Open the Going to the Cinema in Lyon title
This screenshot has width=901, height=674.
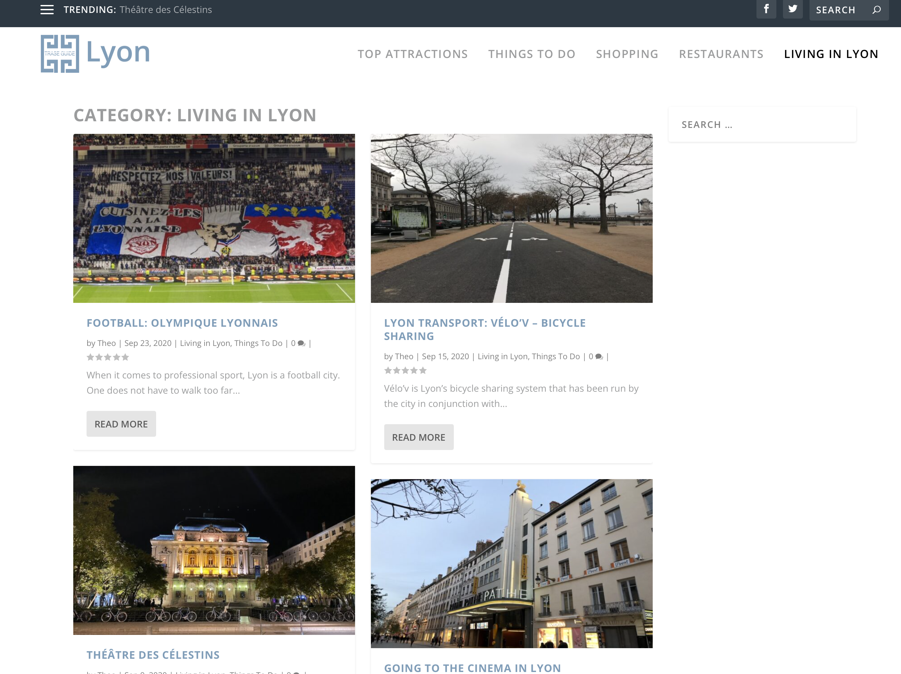click(x=472, y=668)
